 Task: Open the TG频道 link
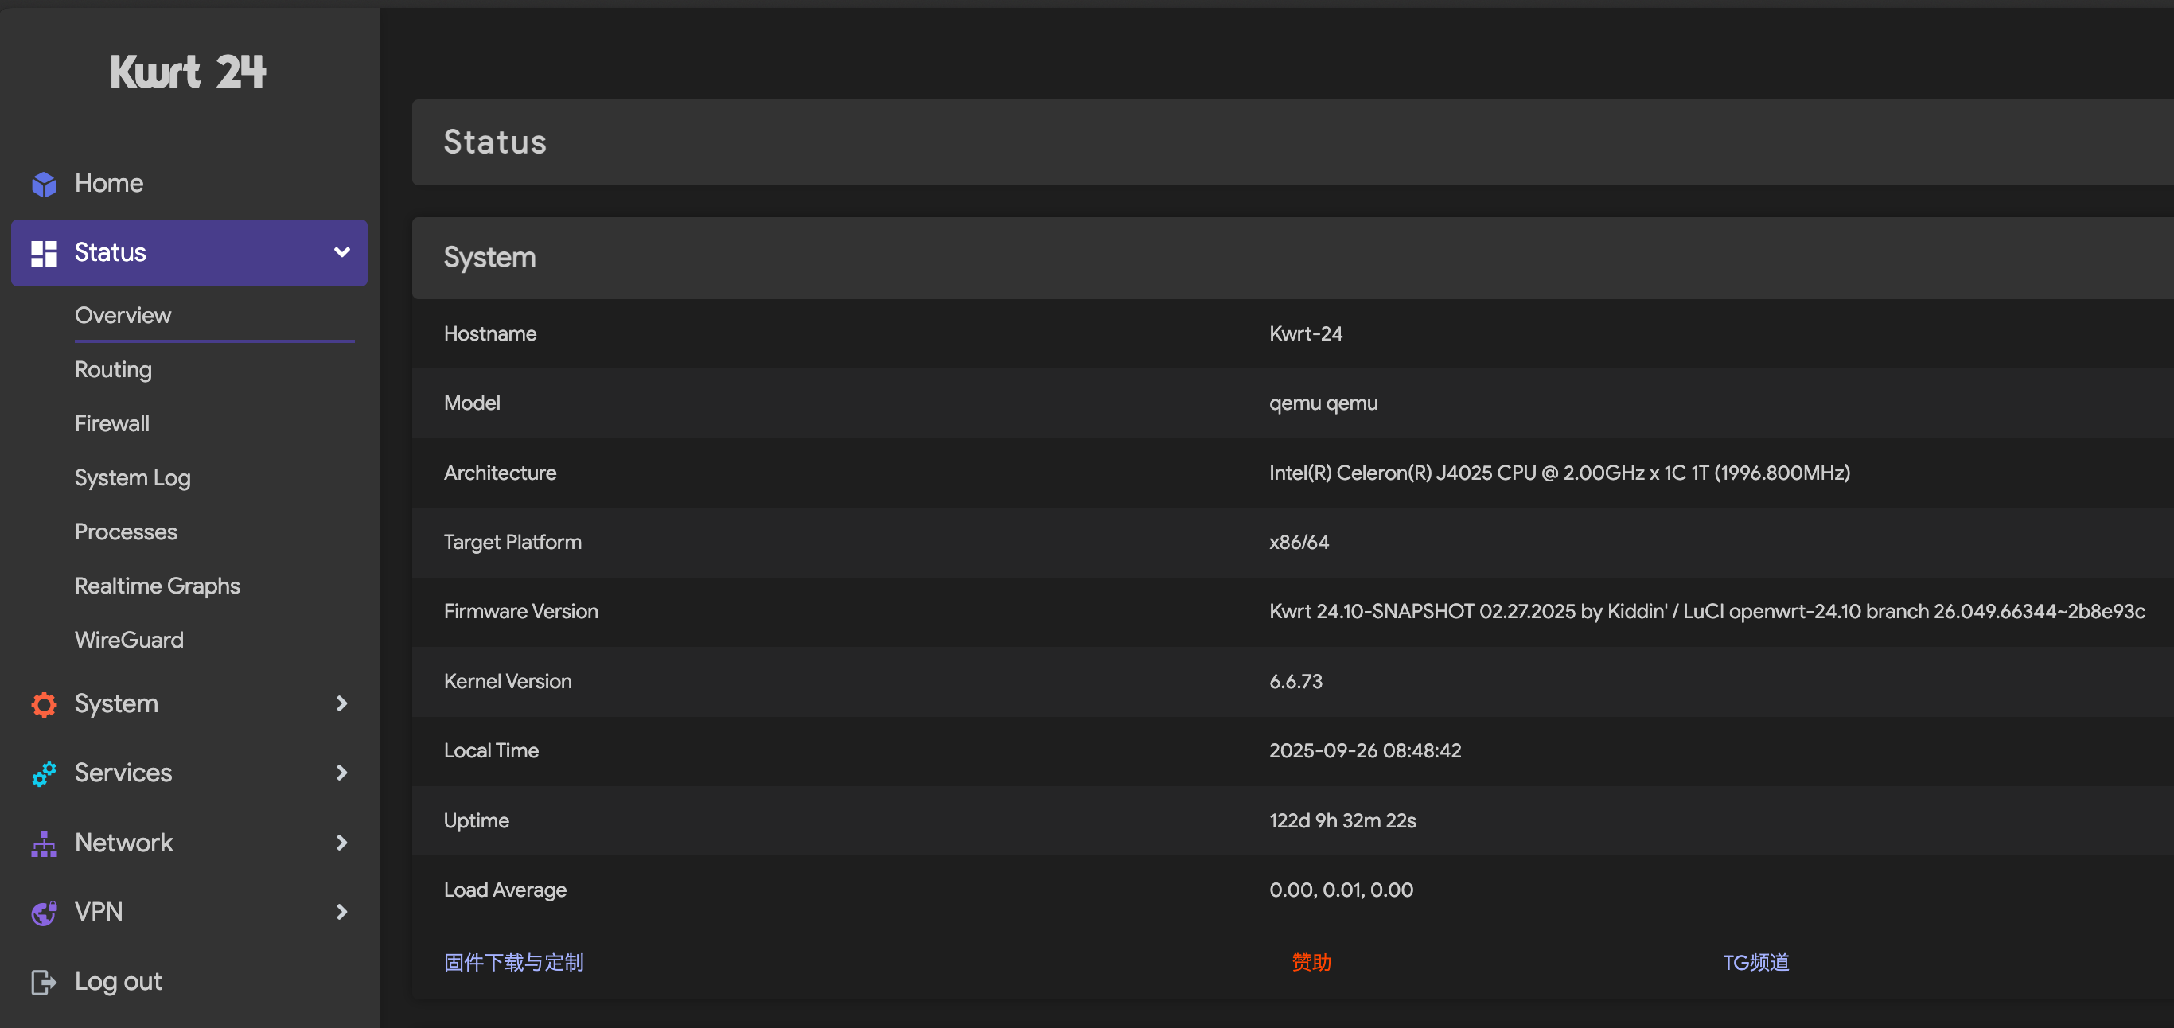pos(1755,962)
